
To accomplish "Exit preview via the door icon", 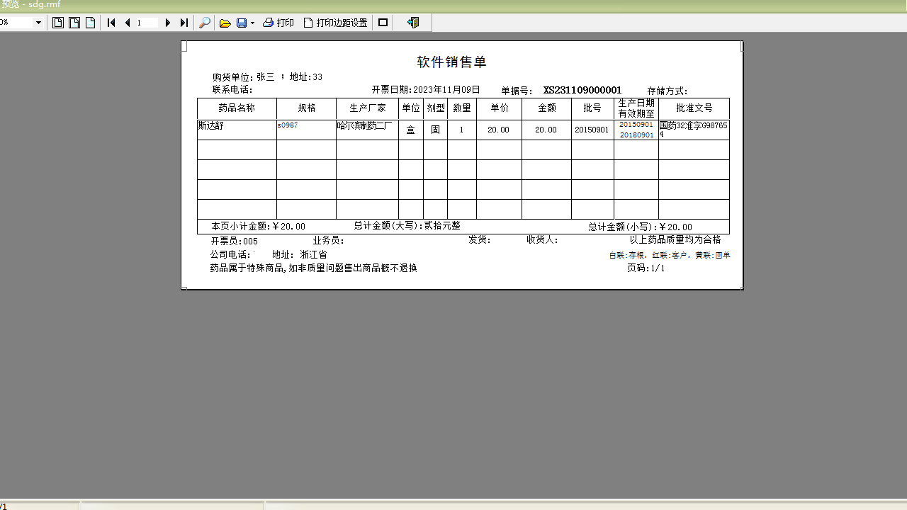I will click(412, 22).
